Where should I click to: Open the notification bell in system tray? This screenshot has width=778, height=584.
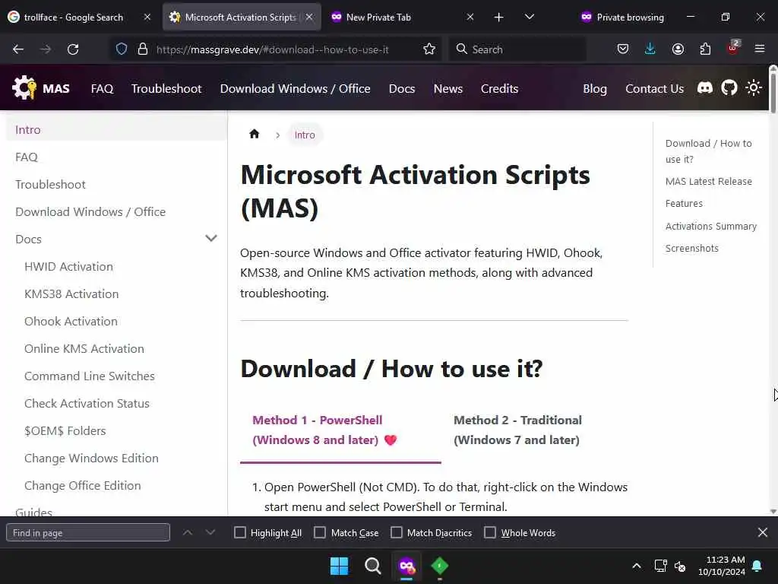(757, 566)
